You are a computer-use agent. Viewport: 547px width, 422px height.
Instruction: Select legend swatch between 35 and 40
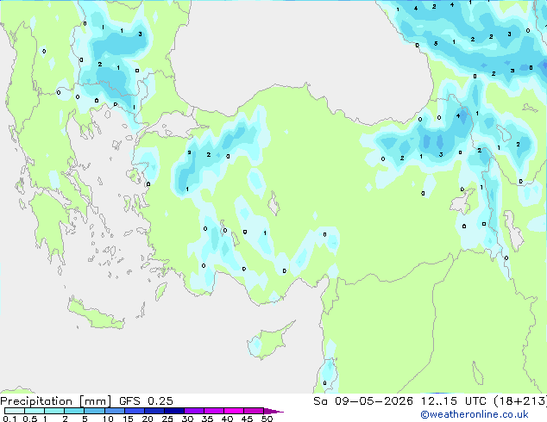click(214, 411)
